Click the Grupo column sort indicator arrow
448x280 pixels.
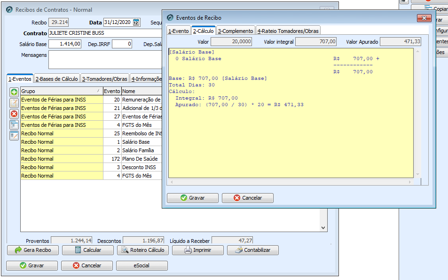coord(98,91)
